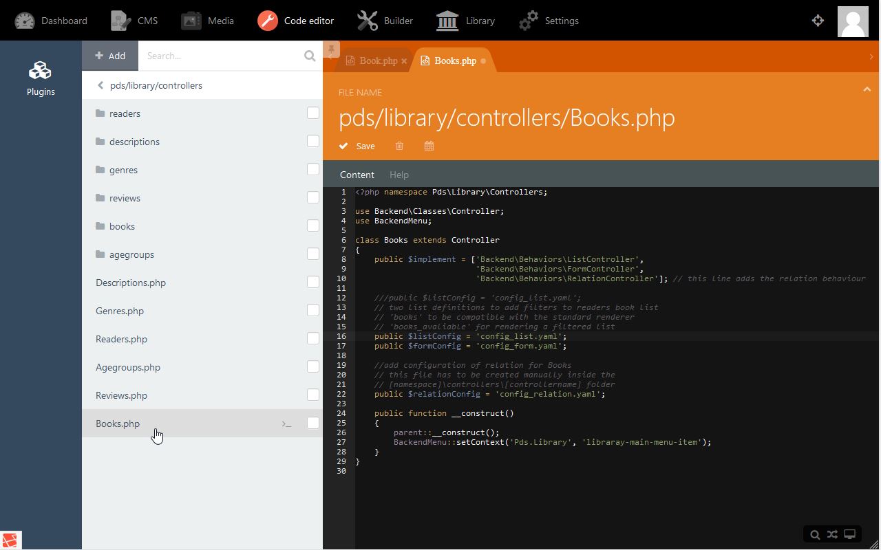The height and width of the screenshot is (550, 881).
Task: Click the trash delete icon
Action: coord(399,146)
